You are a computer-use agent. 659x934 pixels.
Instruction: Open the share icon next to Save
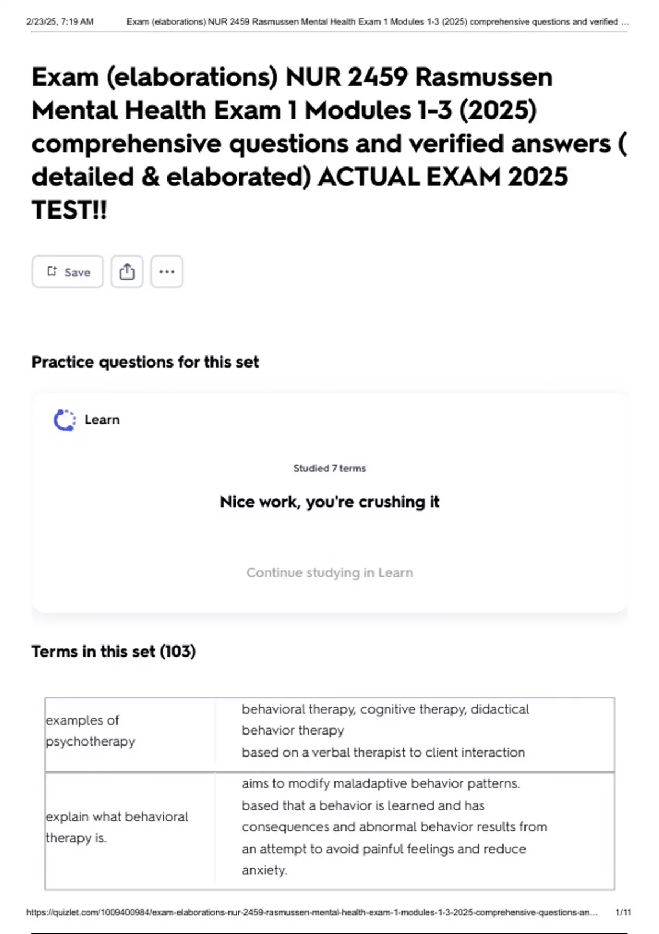(x=127, y=272)
